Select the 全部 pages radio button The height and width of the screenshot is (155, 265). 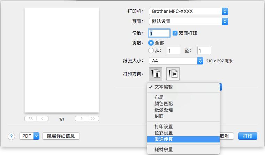(x=151, y=42)
